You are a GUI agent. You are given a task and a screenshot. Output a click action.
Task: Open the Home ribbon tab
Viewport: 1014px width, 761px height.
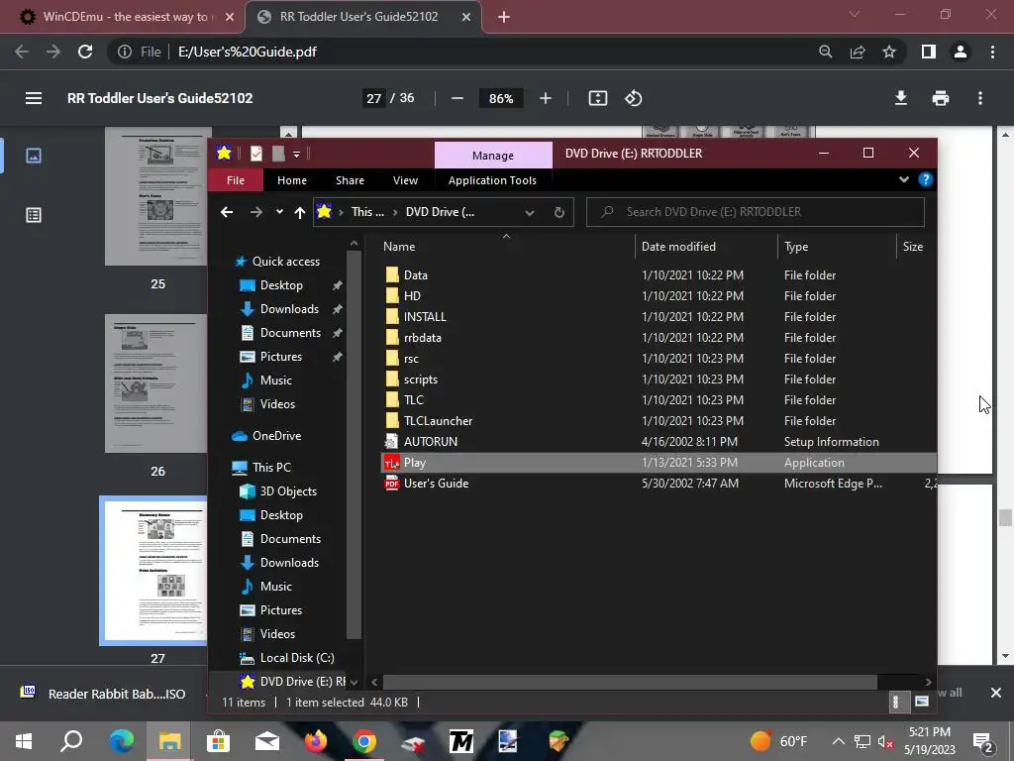pos(292,180)
